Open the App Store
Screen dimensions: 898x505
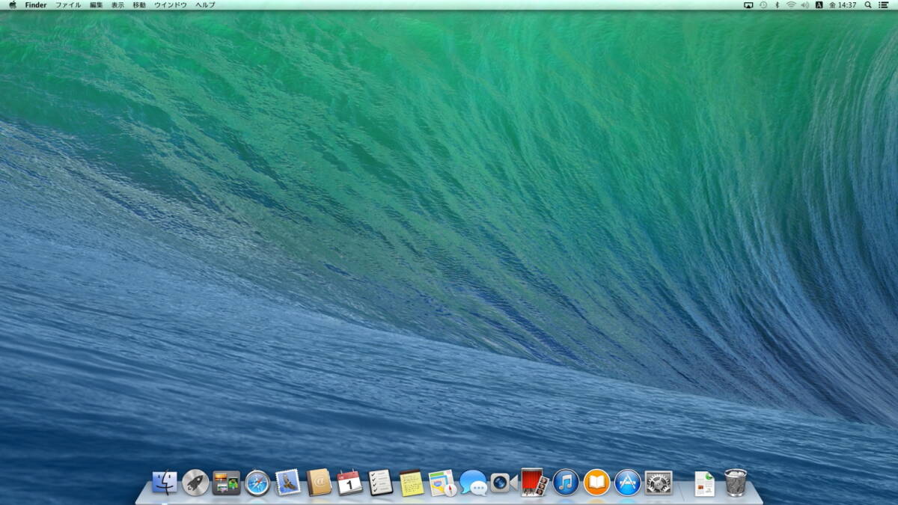[627, 483]
